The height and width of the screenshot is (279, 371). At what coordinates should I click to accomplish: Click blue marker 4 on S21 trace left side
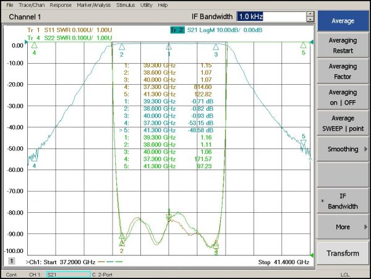[x=34, y=158]
